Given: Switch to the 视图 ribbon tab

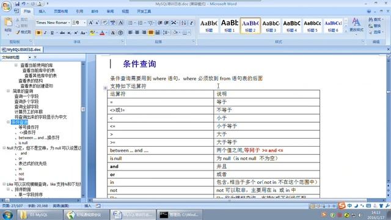Looking at the screenshot, I should point(125,12).
